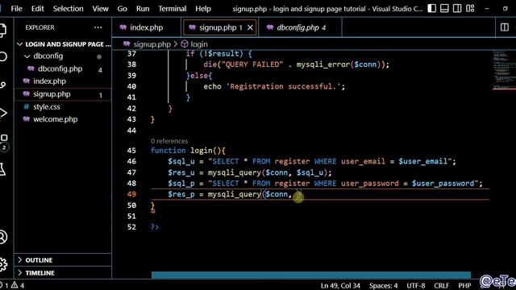
Task: Click PHP language mode selector
Action: [464, 285]
